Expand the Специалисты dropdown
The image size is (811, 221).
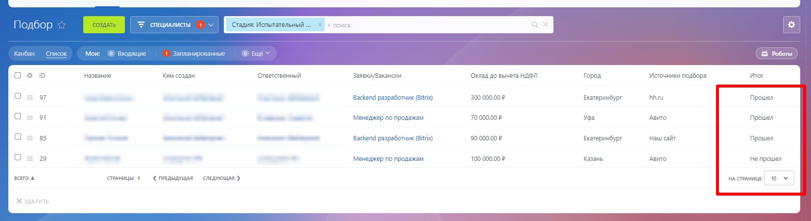[211, 25]
